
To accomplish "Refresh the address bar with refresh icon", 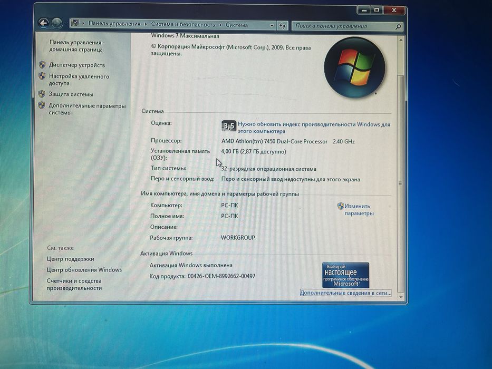I will coord(283,26).
